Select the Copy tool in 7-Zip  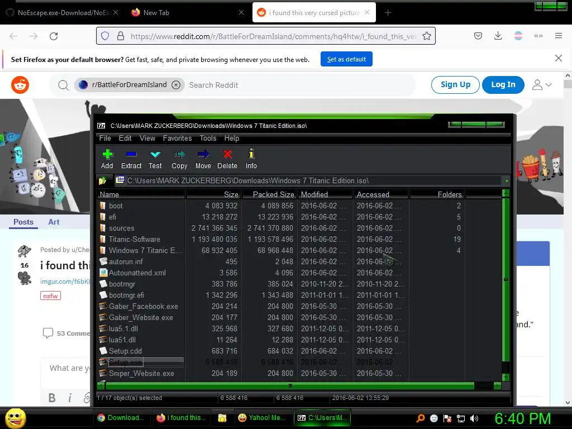[179, 159]
